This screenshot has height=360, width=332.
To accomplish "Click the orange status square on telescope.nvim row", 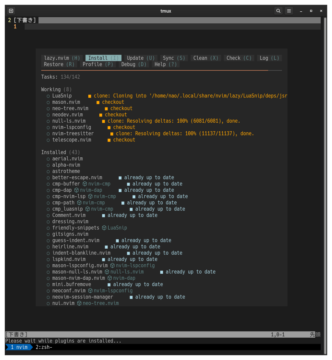I will pyautogui.click(x=109, y=140).
